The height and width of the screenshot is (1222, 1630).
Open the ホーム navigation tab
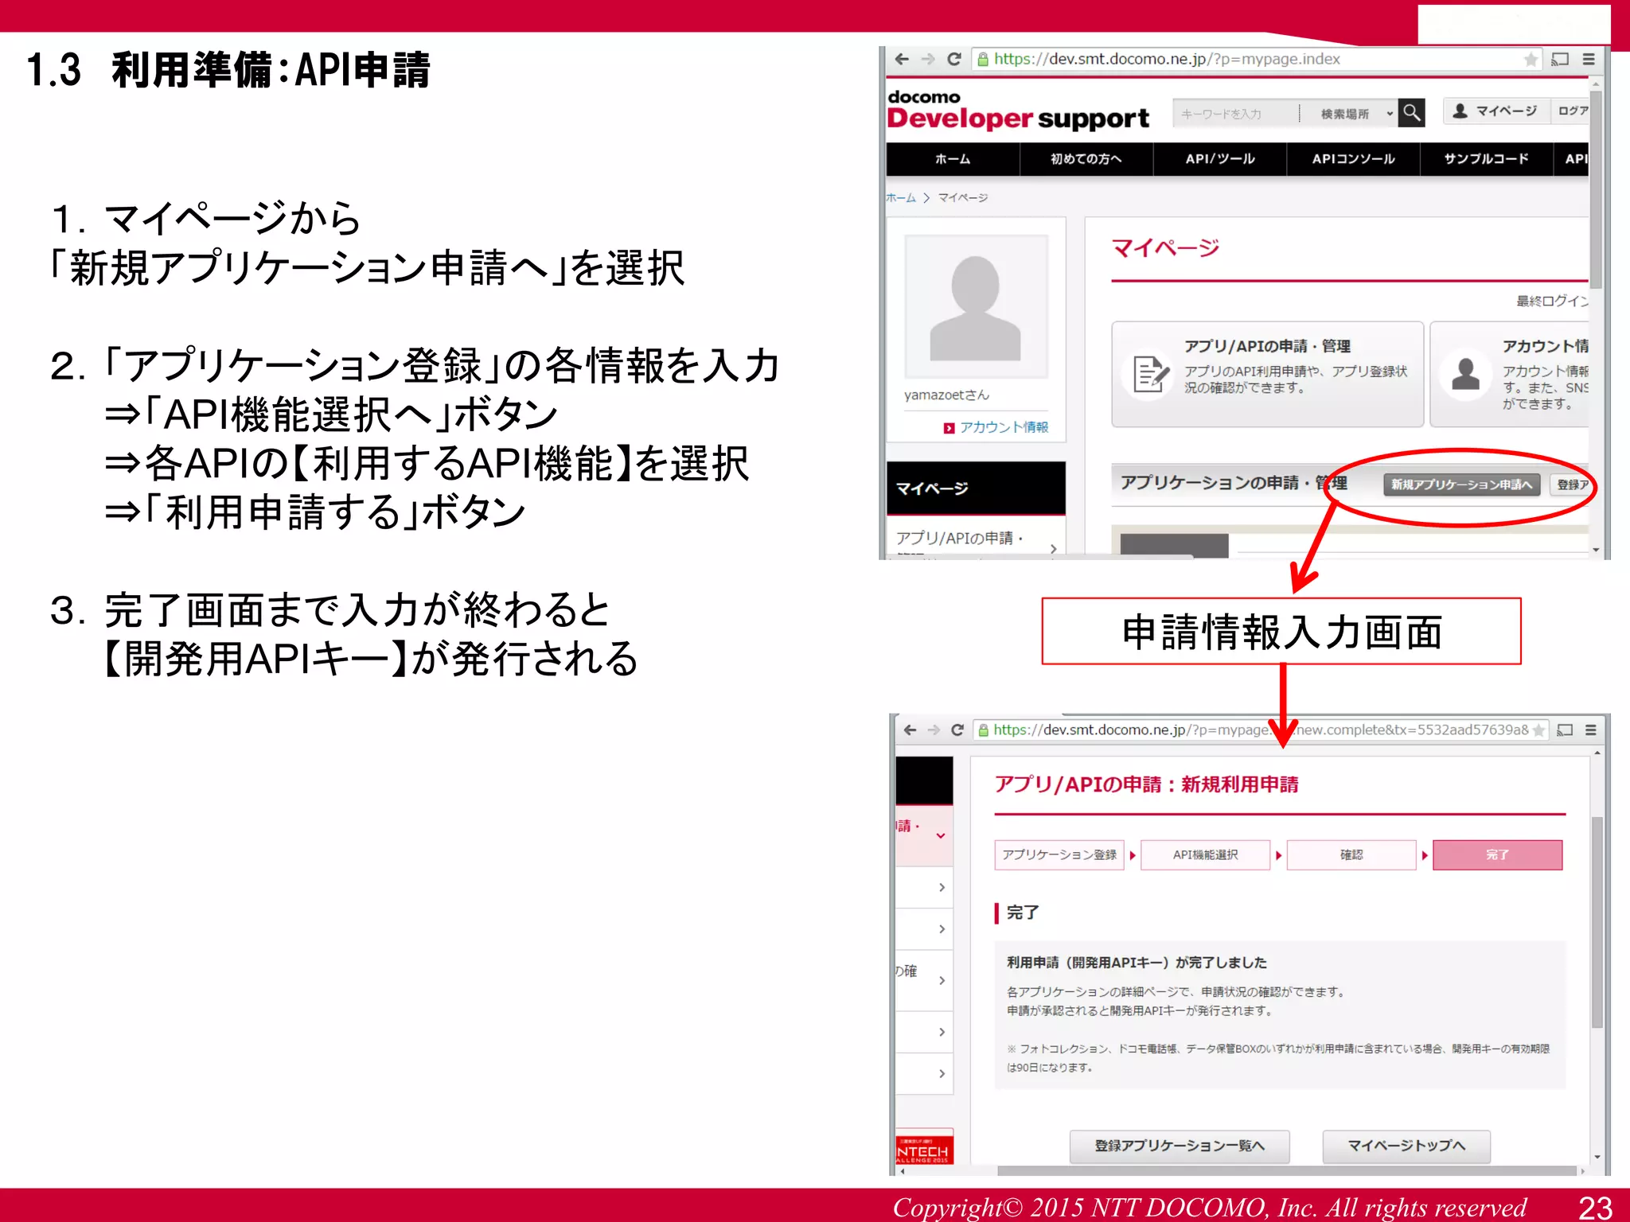coord(953,159)
